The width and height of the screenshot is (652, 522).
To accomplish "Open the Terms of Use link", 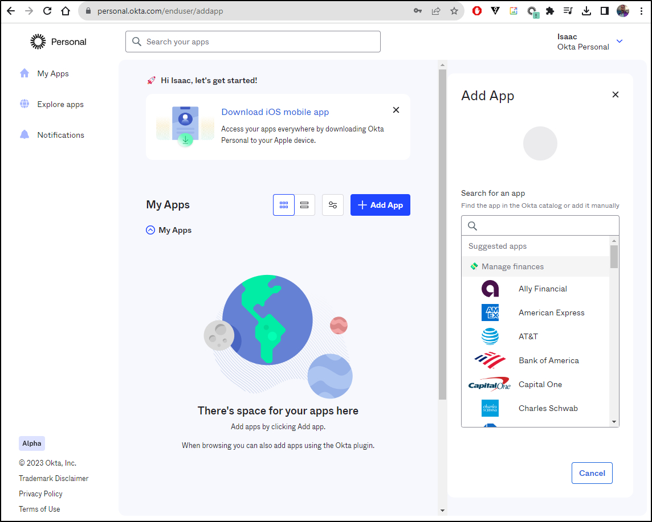I will coord(39,509).
